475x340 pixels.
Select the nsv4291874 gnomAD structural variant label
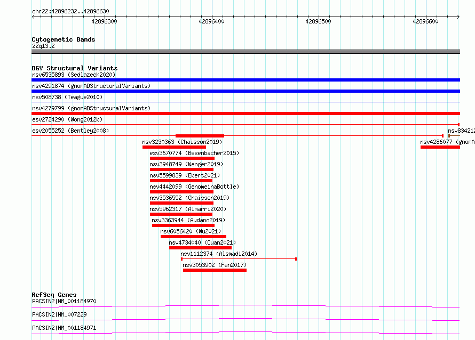pyautogui.click(x=91, y=86)
